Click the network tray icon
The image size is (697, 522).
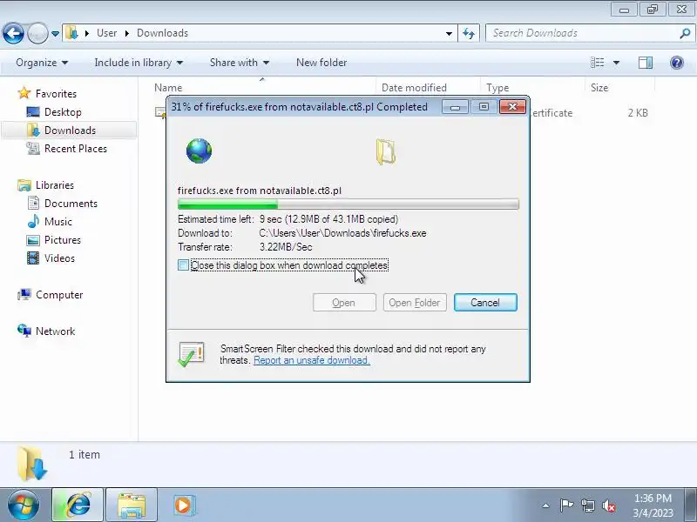pos(587,505)
